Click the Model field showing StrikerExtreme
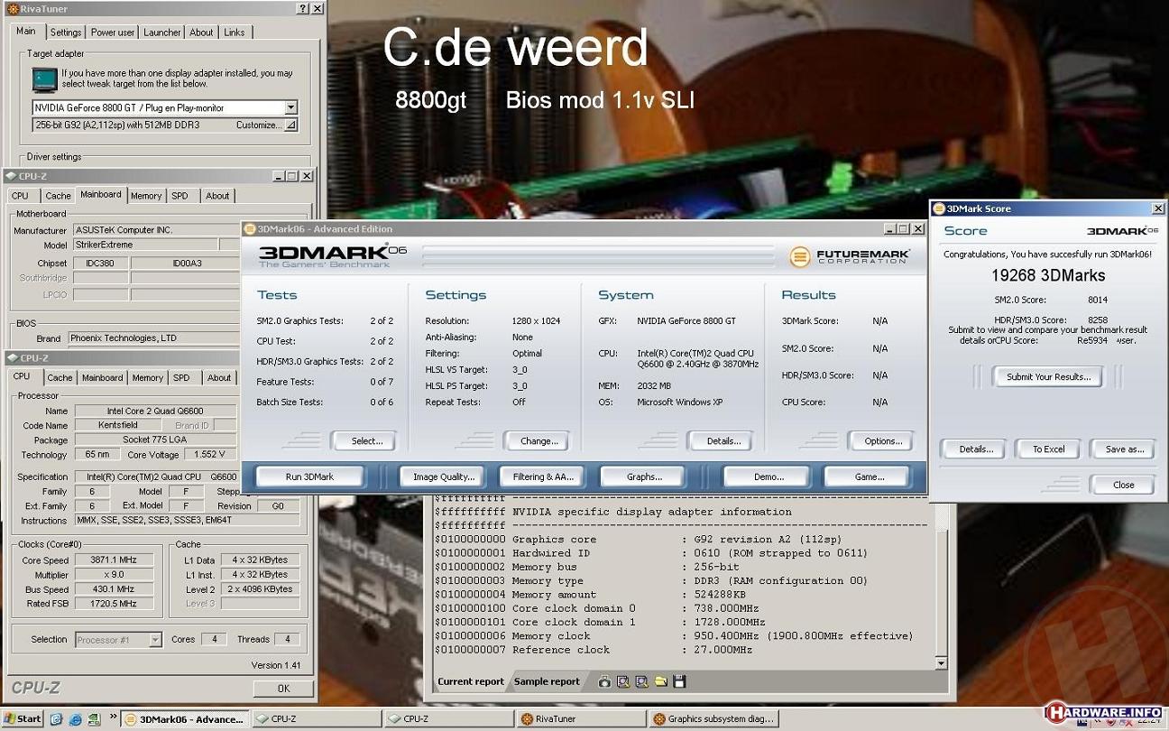Image resolution: width=1169 pixels, height=731 pixels. coord(144,245)
